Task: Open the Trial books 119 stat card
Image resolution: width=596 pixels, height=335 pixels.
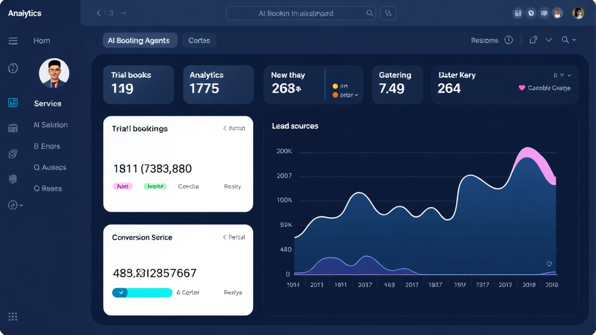Action: click(139, 84)
